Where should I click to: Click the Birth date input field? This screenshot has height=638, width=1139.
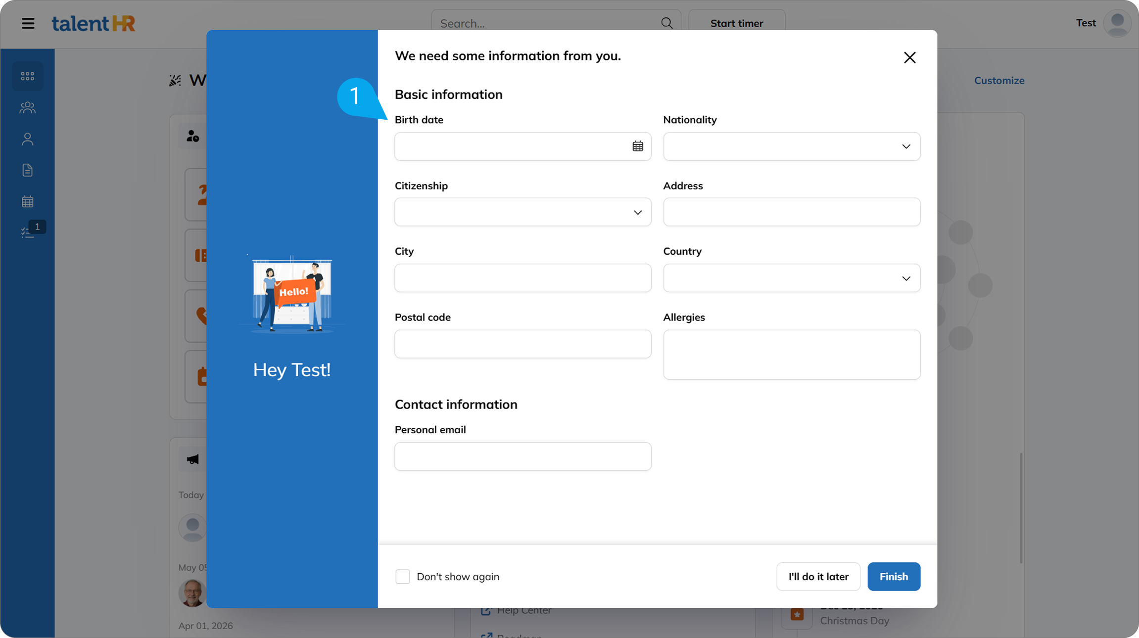click(523, 146)
